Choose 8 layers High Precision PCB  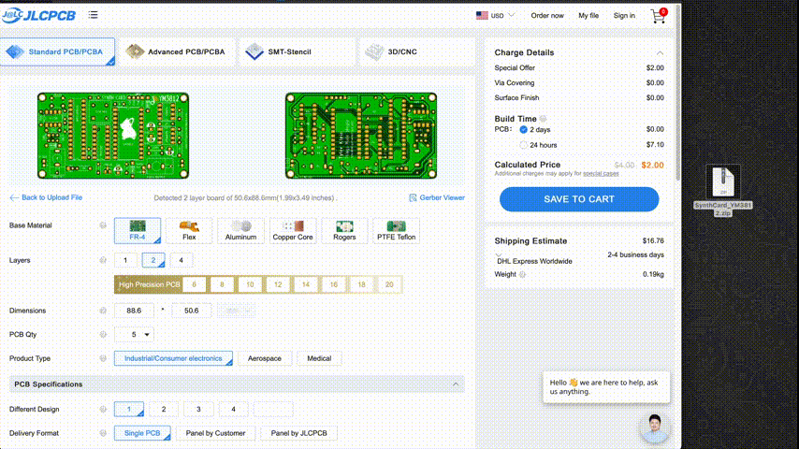pos(222,284)
